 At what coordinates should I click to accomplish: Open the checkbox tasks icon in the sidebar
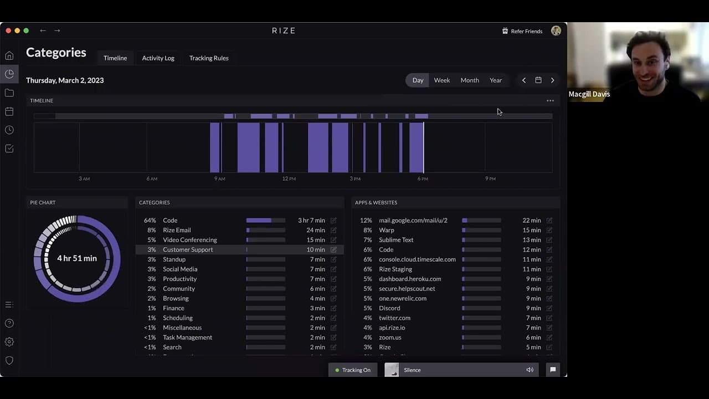(9, 149)
